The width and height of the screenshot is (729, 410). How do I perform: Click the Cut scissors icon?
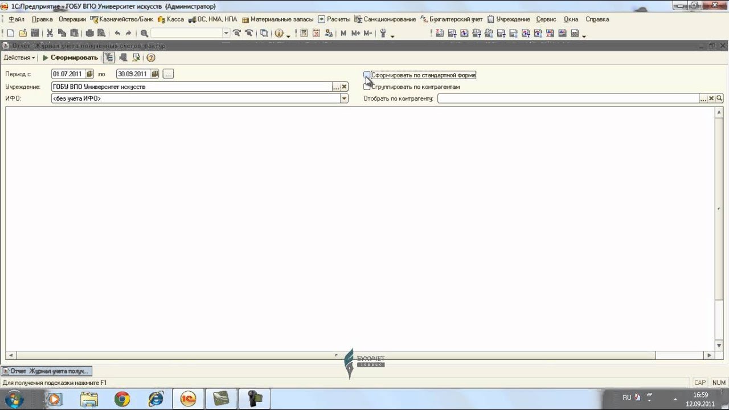pos(50,34)
